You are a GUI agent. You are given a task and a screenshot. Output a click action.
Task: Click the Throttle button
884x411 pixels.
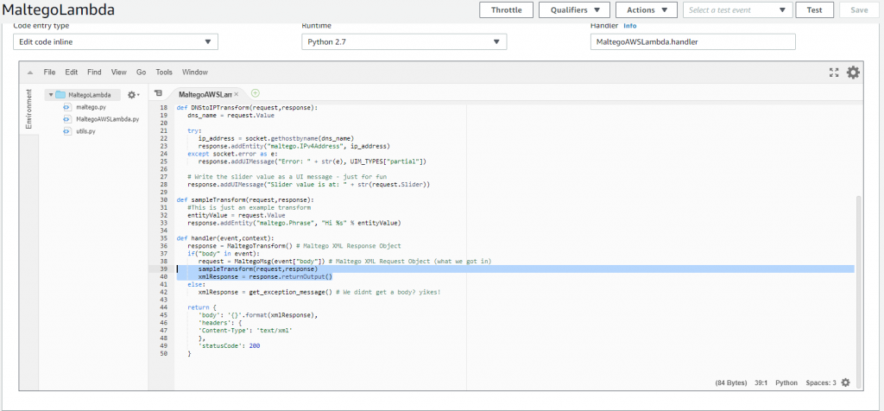pos(506,9)
